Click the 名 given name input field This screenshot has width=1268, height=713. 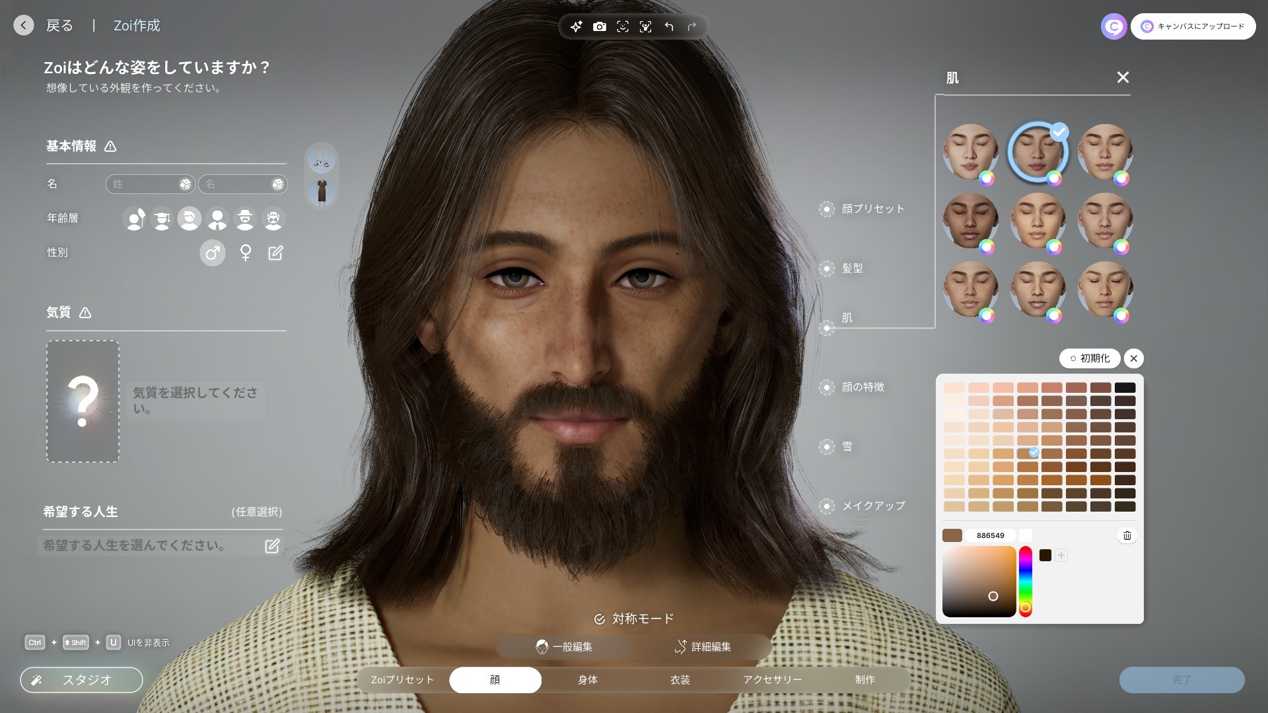[x=242, y=184]
